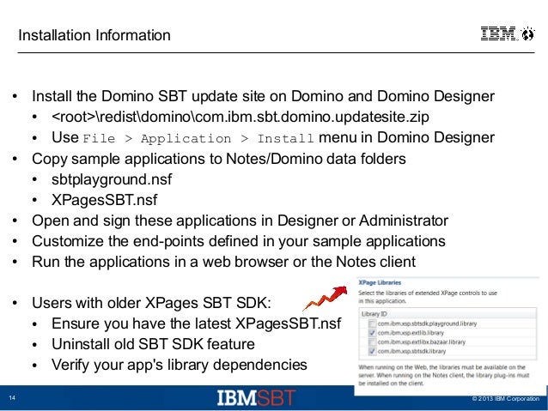Uncheck the com.ibm.xsp.sbtsdk.library checkbox
This screenshot has width=548, height=411.
pos(373,351)
